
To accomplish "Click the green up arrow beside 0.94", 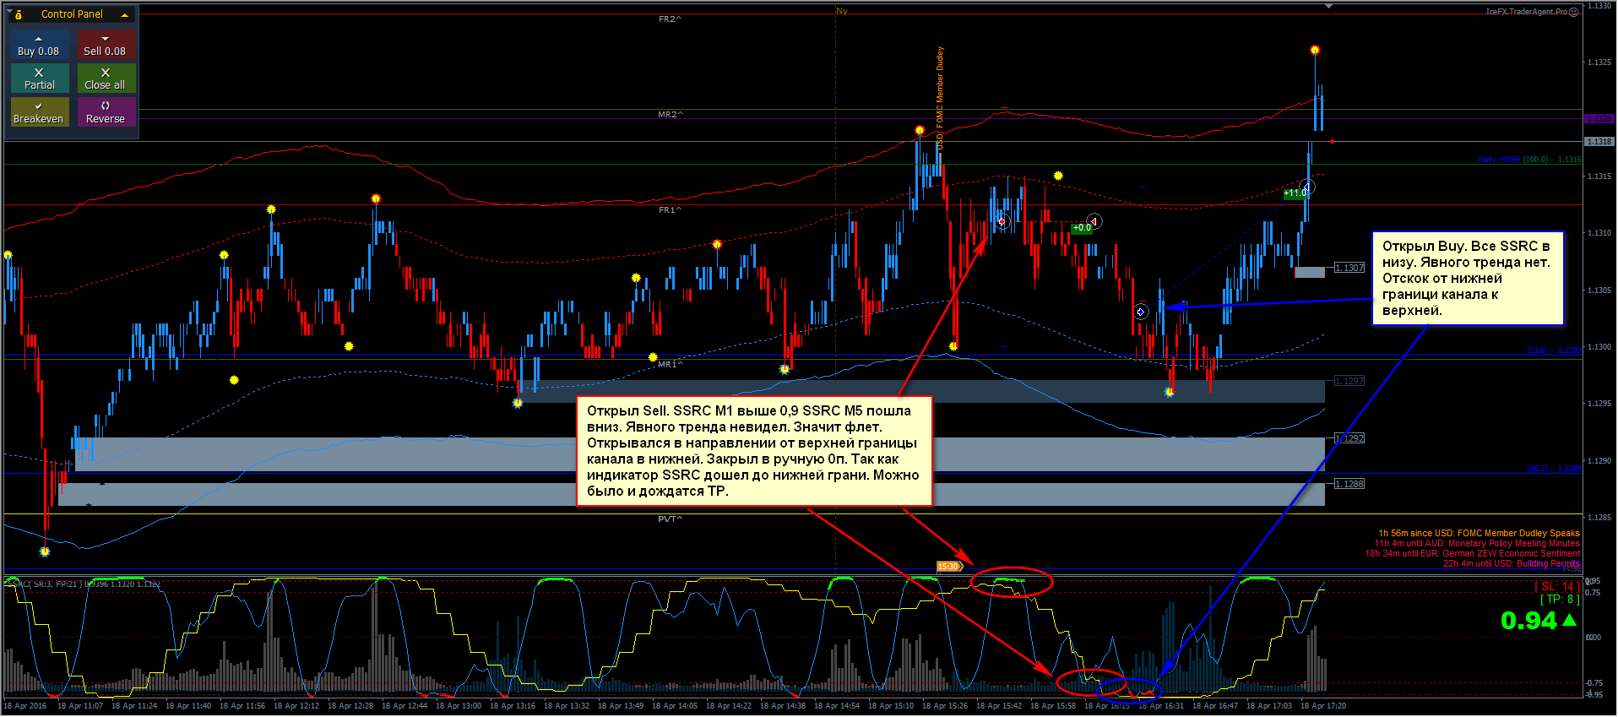I will pos(1569,620).
